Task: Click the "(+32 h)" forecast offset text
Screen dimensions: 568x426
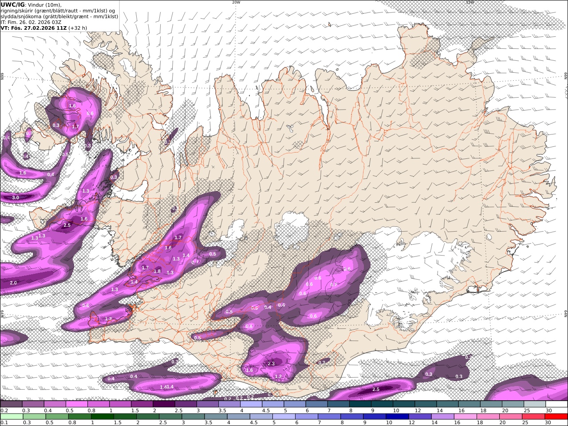Action: (78, 28)
